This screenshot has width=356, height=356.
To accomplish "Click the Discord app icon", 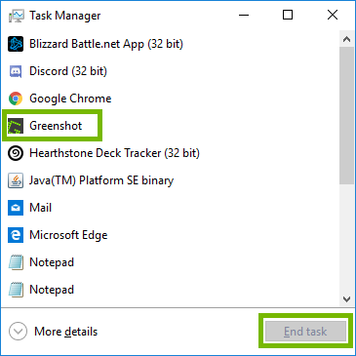I will pos(16,71).
